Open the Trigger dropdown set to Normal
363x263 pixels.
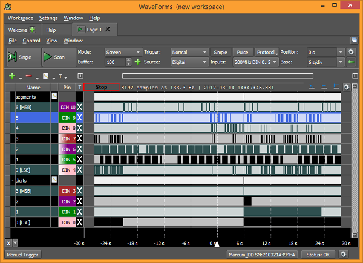(x=189, y=52)
